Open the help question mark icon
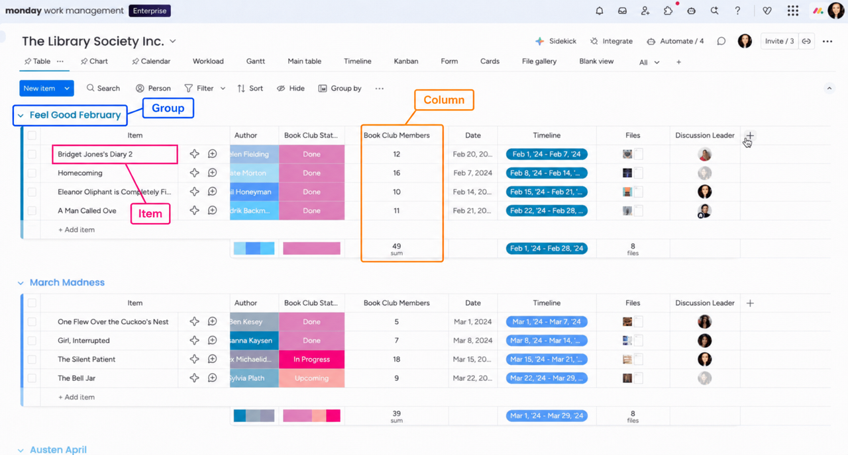The image size is (848, 455). point(737,11)
